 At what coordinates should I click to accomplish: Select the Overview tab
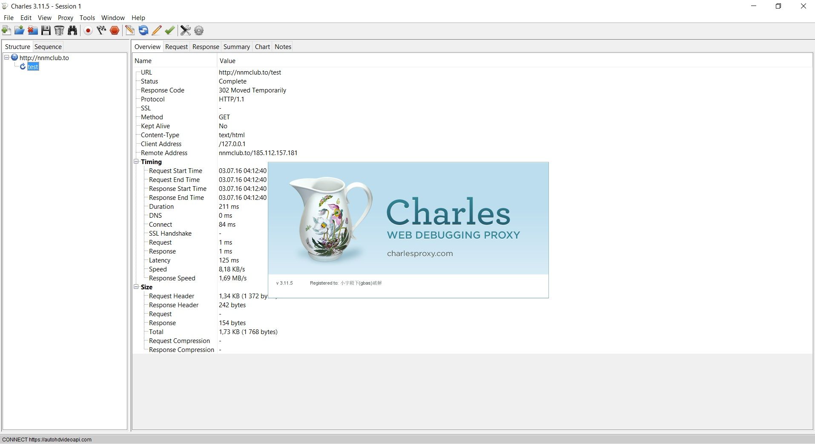(147, 46)
